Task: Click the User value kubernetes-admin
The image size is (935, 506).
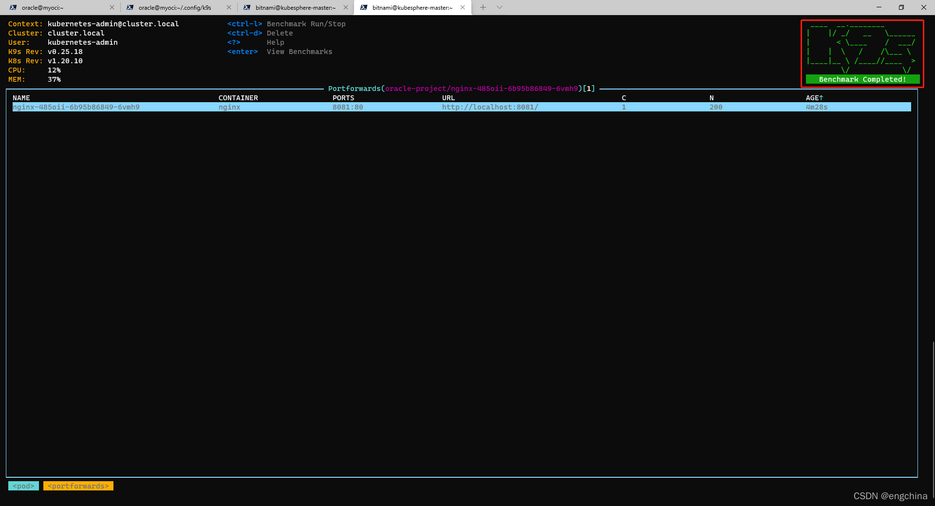Action: pos(82,42)
